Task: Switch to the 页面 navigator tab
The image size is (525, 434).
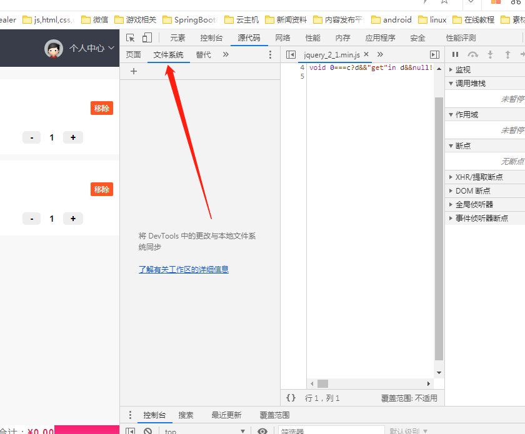Action: [133, 54]
